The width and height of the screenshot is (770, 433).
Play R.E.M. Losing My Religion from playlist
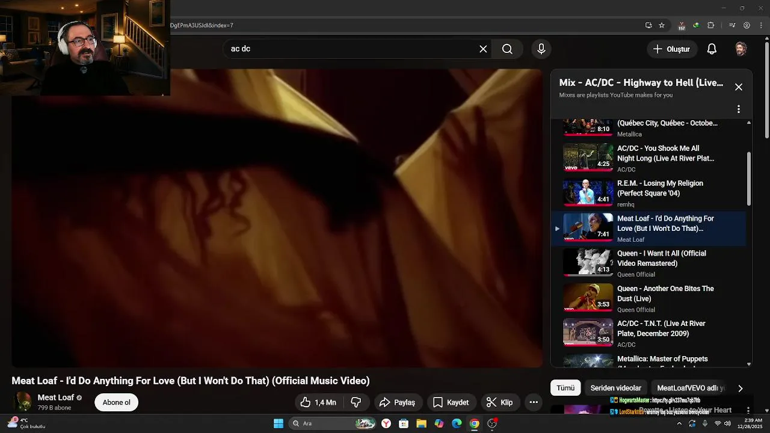pos(648,193)
